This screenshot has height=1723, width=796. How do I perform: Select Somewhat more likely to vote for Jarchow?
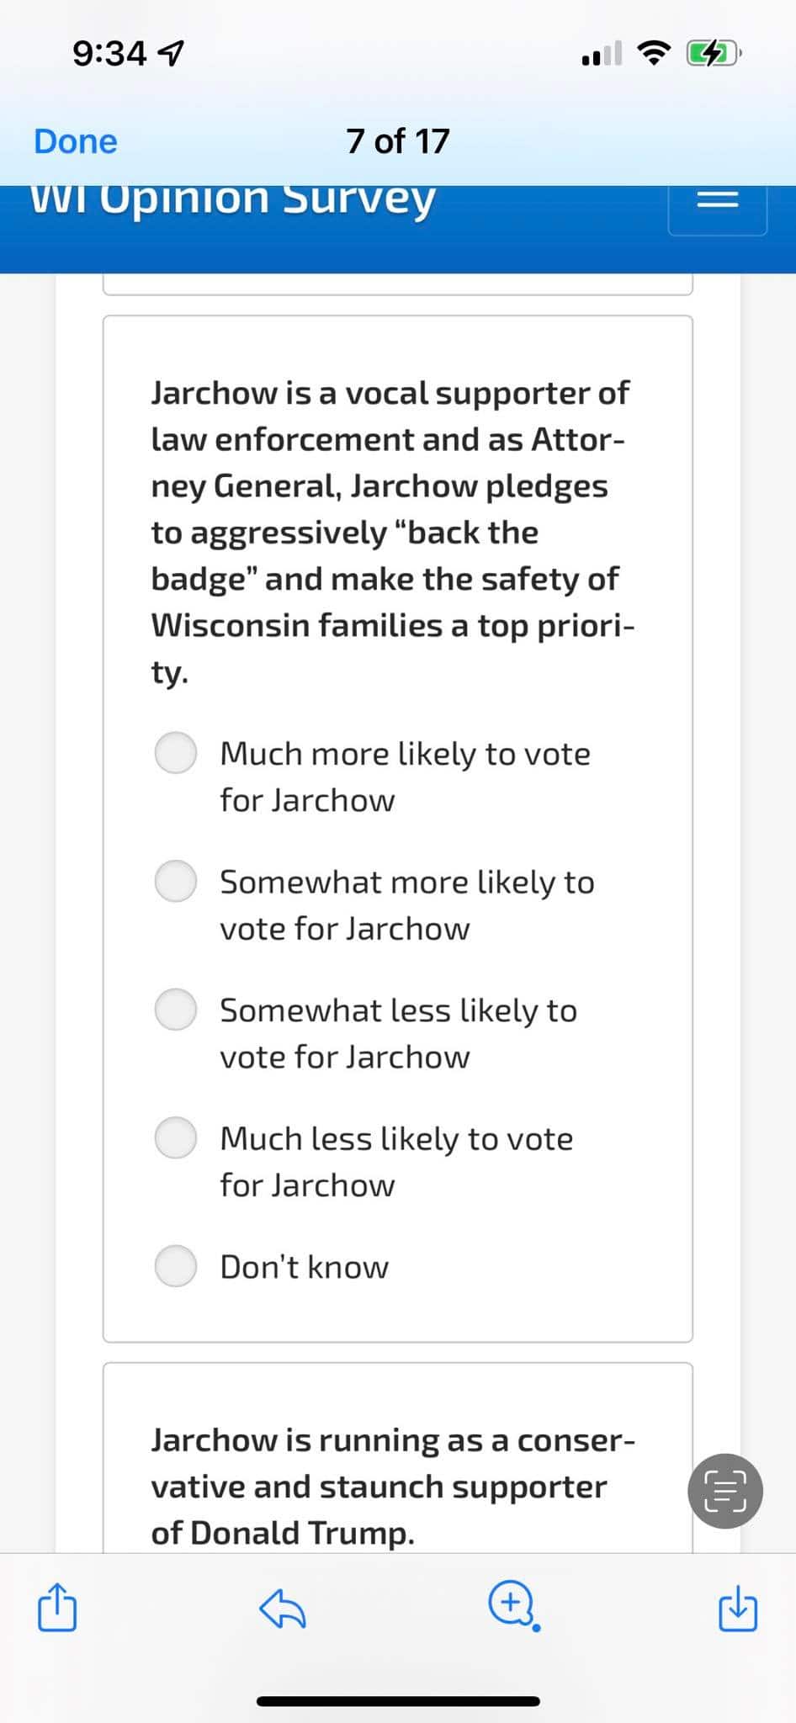(x=176, y=881)
